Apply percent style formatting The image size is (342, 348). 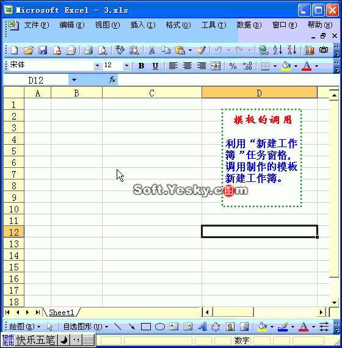233,66
